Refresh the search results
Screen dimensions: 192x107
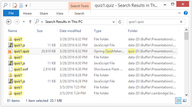[x=120, y=22]
